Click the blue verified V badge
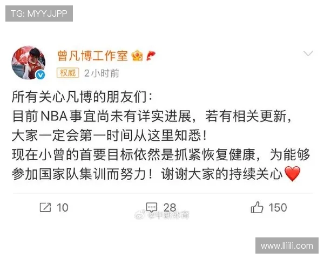 [40, 74]
